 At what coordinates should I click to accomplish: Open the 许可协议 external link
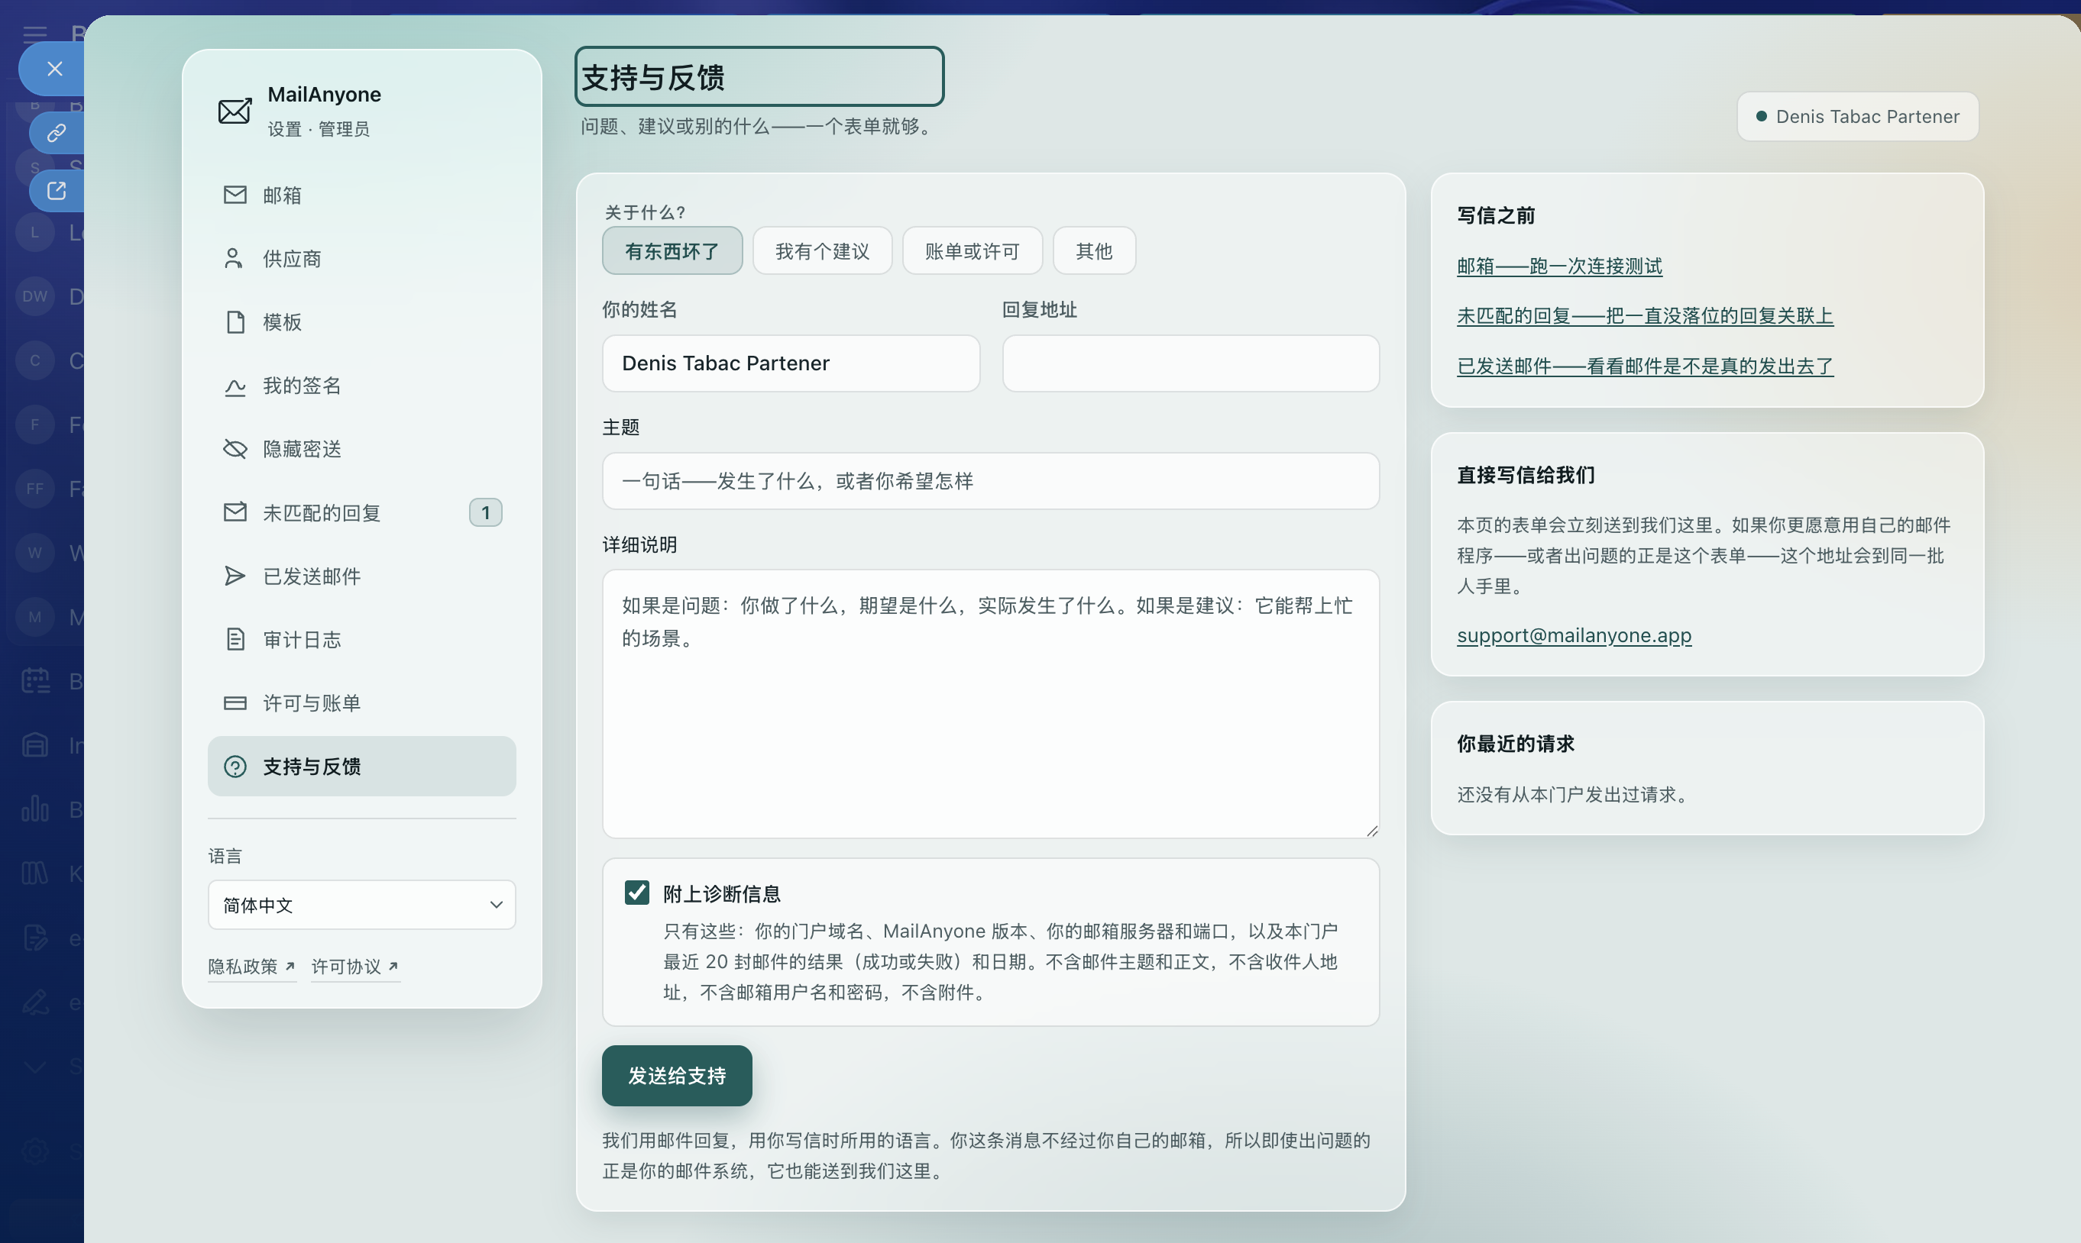[354, 967]
